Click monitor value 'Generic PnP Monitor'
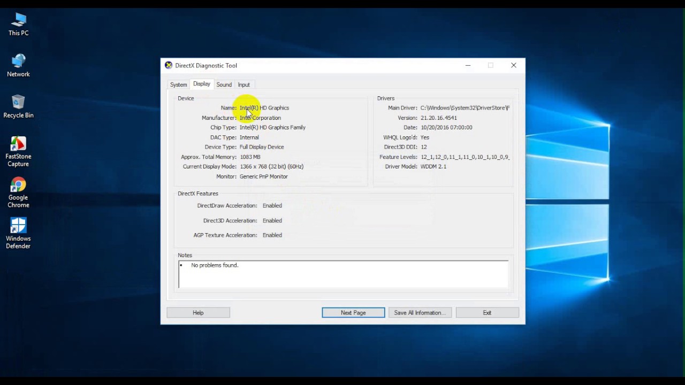685x385 pixels. 264,176
